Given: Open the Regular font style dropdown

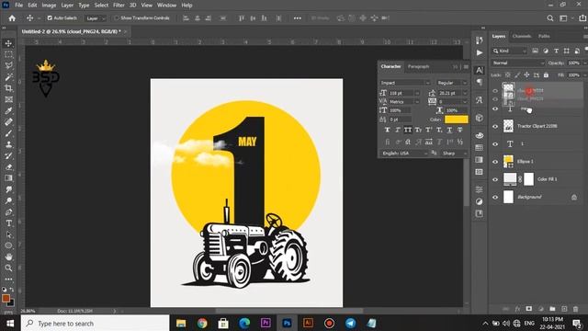Looking at the screenshot, I should (452, 83).
